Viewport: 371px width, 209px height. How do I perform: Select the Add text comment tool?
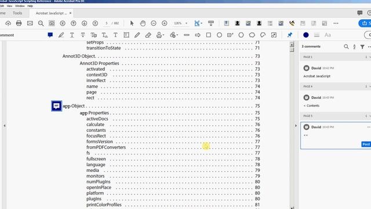(115, 35)
